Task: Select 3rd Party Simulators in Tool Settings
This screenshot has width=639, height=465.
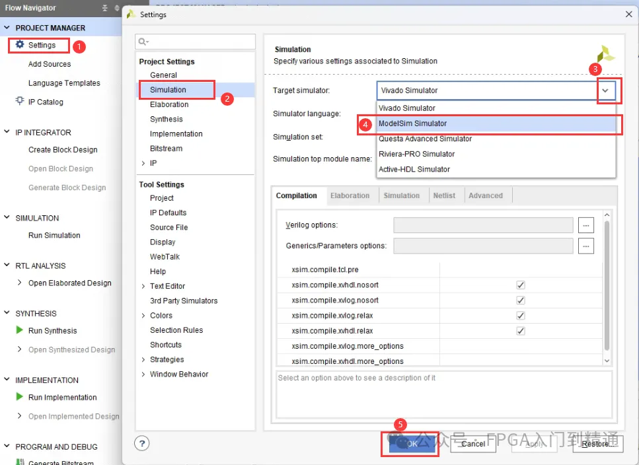Action: (x=184, y=301)
